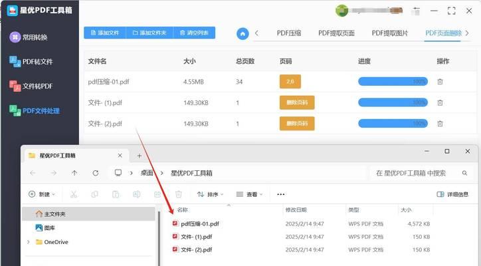The width and height of the screenshot is (481, 266).
Task: Click the 添加文件 button
Action: (x=105, y=33)
